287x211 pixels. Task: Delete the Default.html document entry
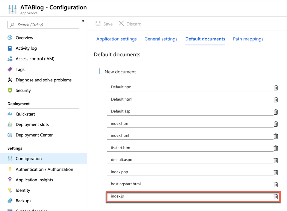point(276,100)
